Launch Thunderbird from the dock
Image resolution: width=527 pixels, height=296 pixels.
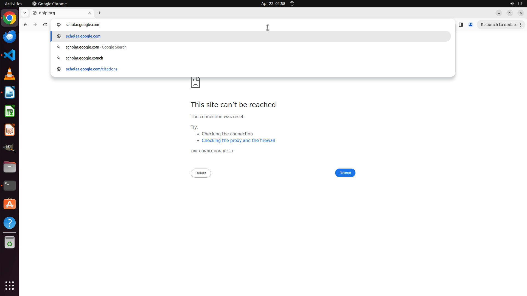coord(10,37)
